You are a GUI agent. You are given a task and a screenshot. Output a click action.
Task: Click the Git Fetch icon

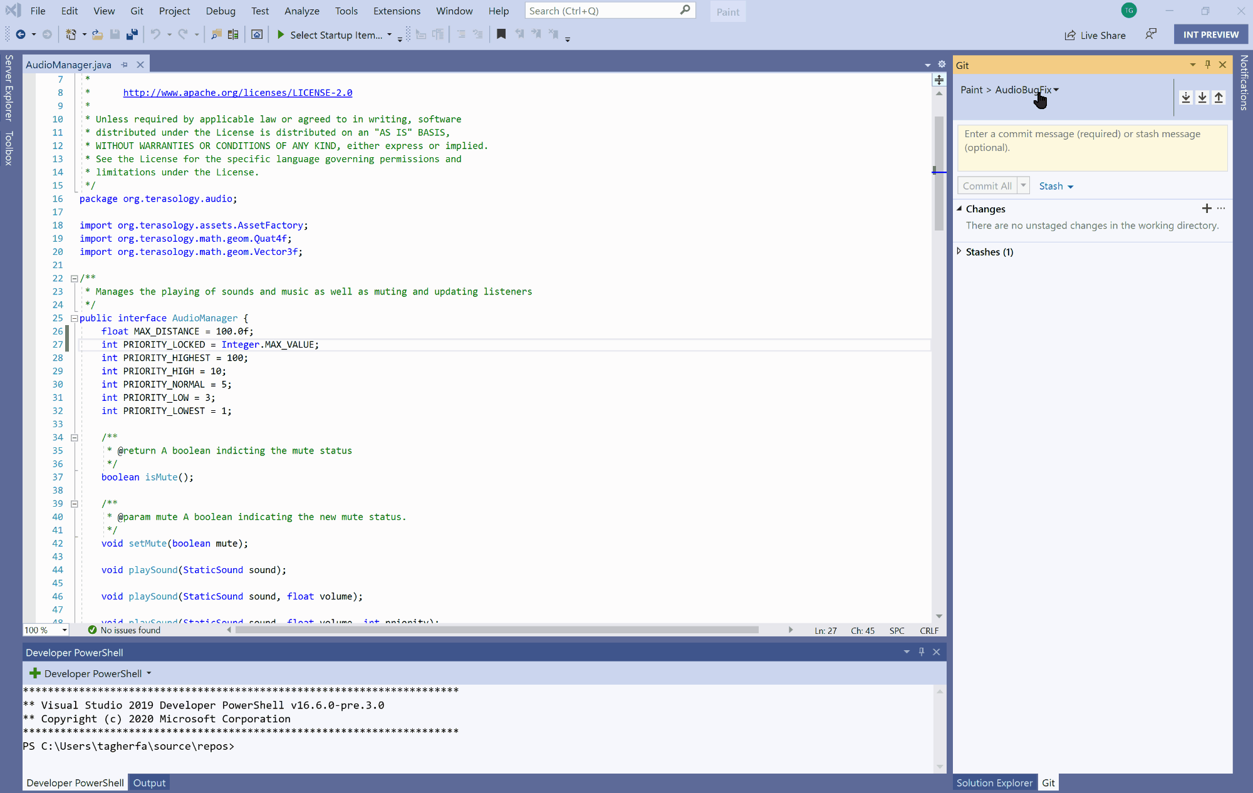click(1185, 97)
